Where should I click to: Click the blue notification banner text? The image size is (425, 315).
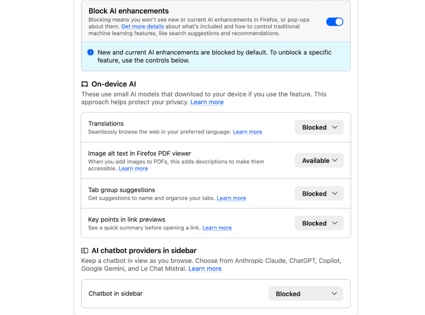pyautogui.click(x=212, y=56)
